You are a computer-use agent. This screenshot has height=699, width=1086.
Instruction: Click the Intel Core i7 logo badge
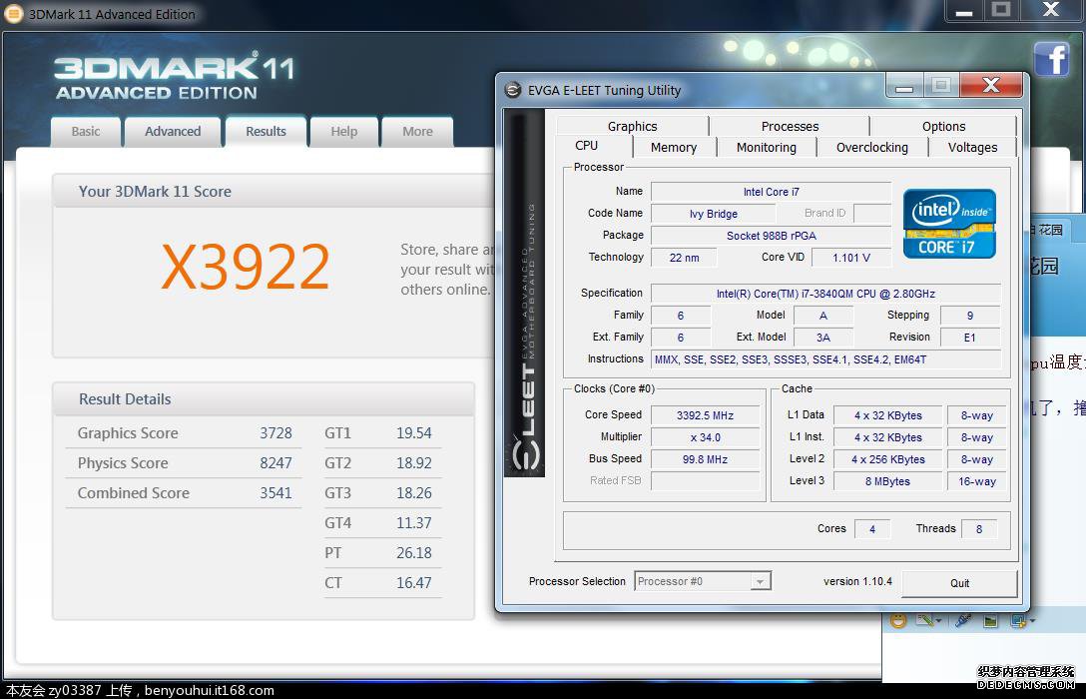tap(949, 224)
